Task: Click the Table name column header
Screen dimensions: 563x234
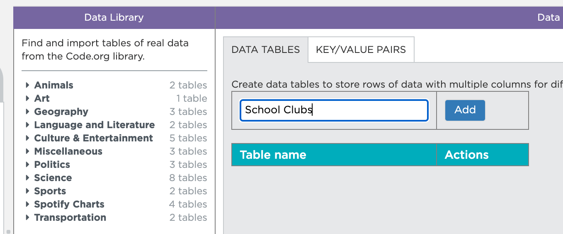Action: [x=273, y=155]
